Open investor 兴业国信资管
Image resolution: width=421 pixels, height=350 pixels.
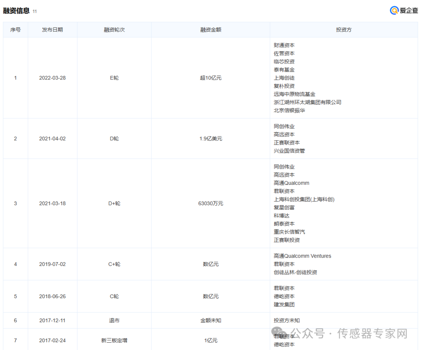click(x=289, y=151)
